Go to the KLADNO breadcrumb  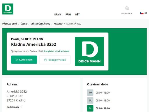pyautogui.click(x=58, y=24)
